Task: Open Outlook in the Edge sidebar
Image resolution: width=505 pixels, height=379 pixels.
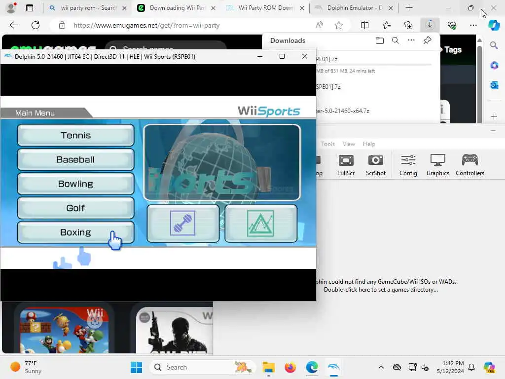Action: click(x=494, y=85)
